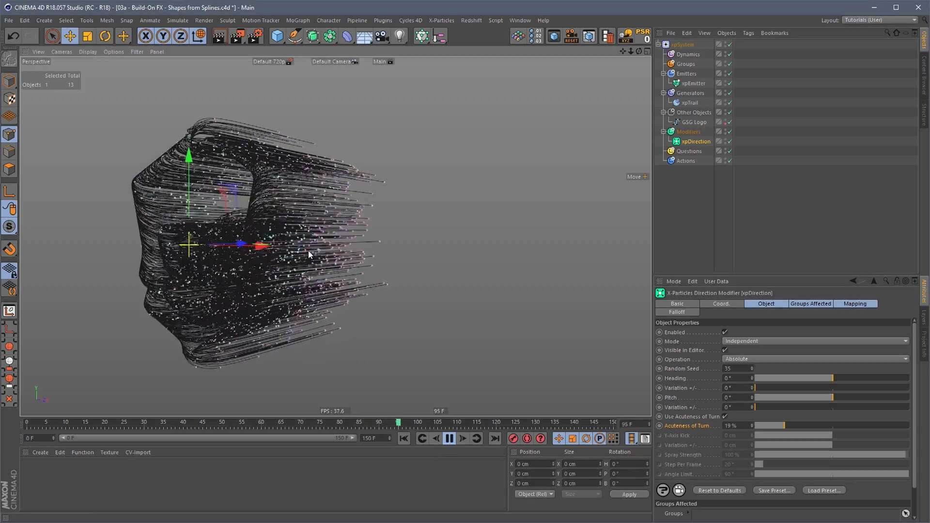This screenshot has width=930, height=523.
Task: Collapse the Emitters tree group
Action: click(664, 74)
